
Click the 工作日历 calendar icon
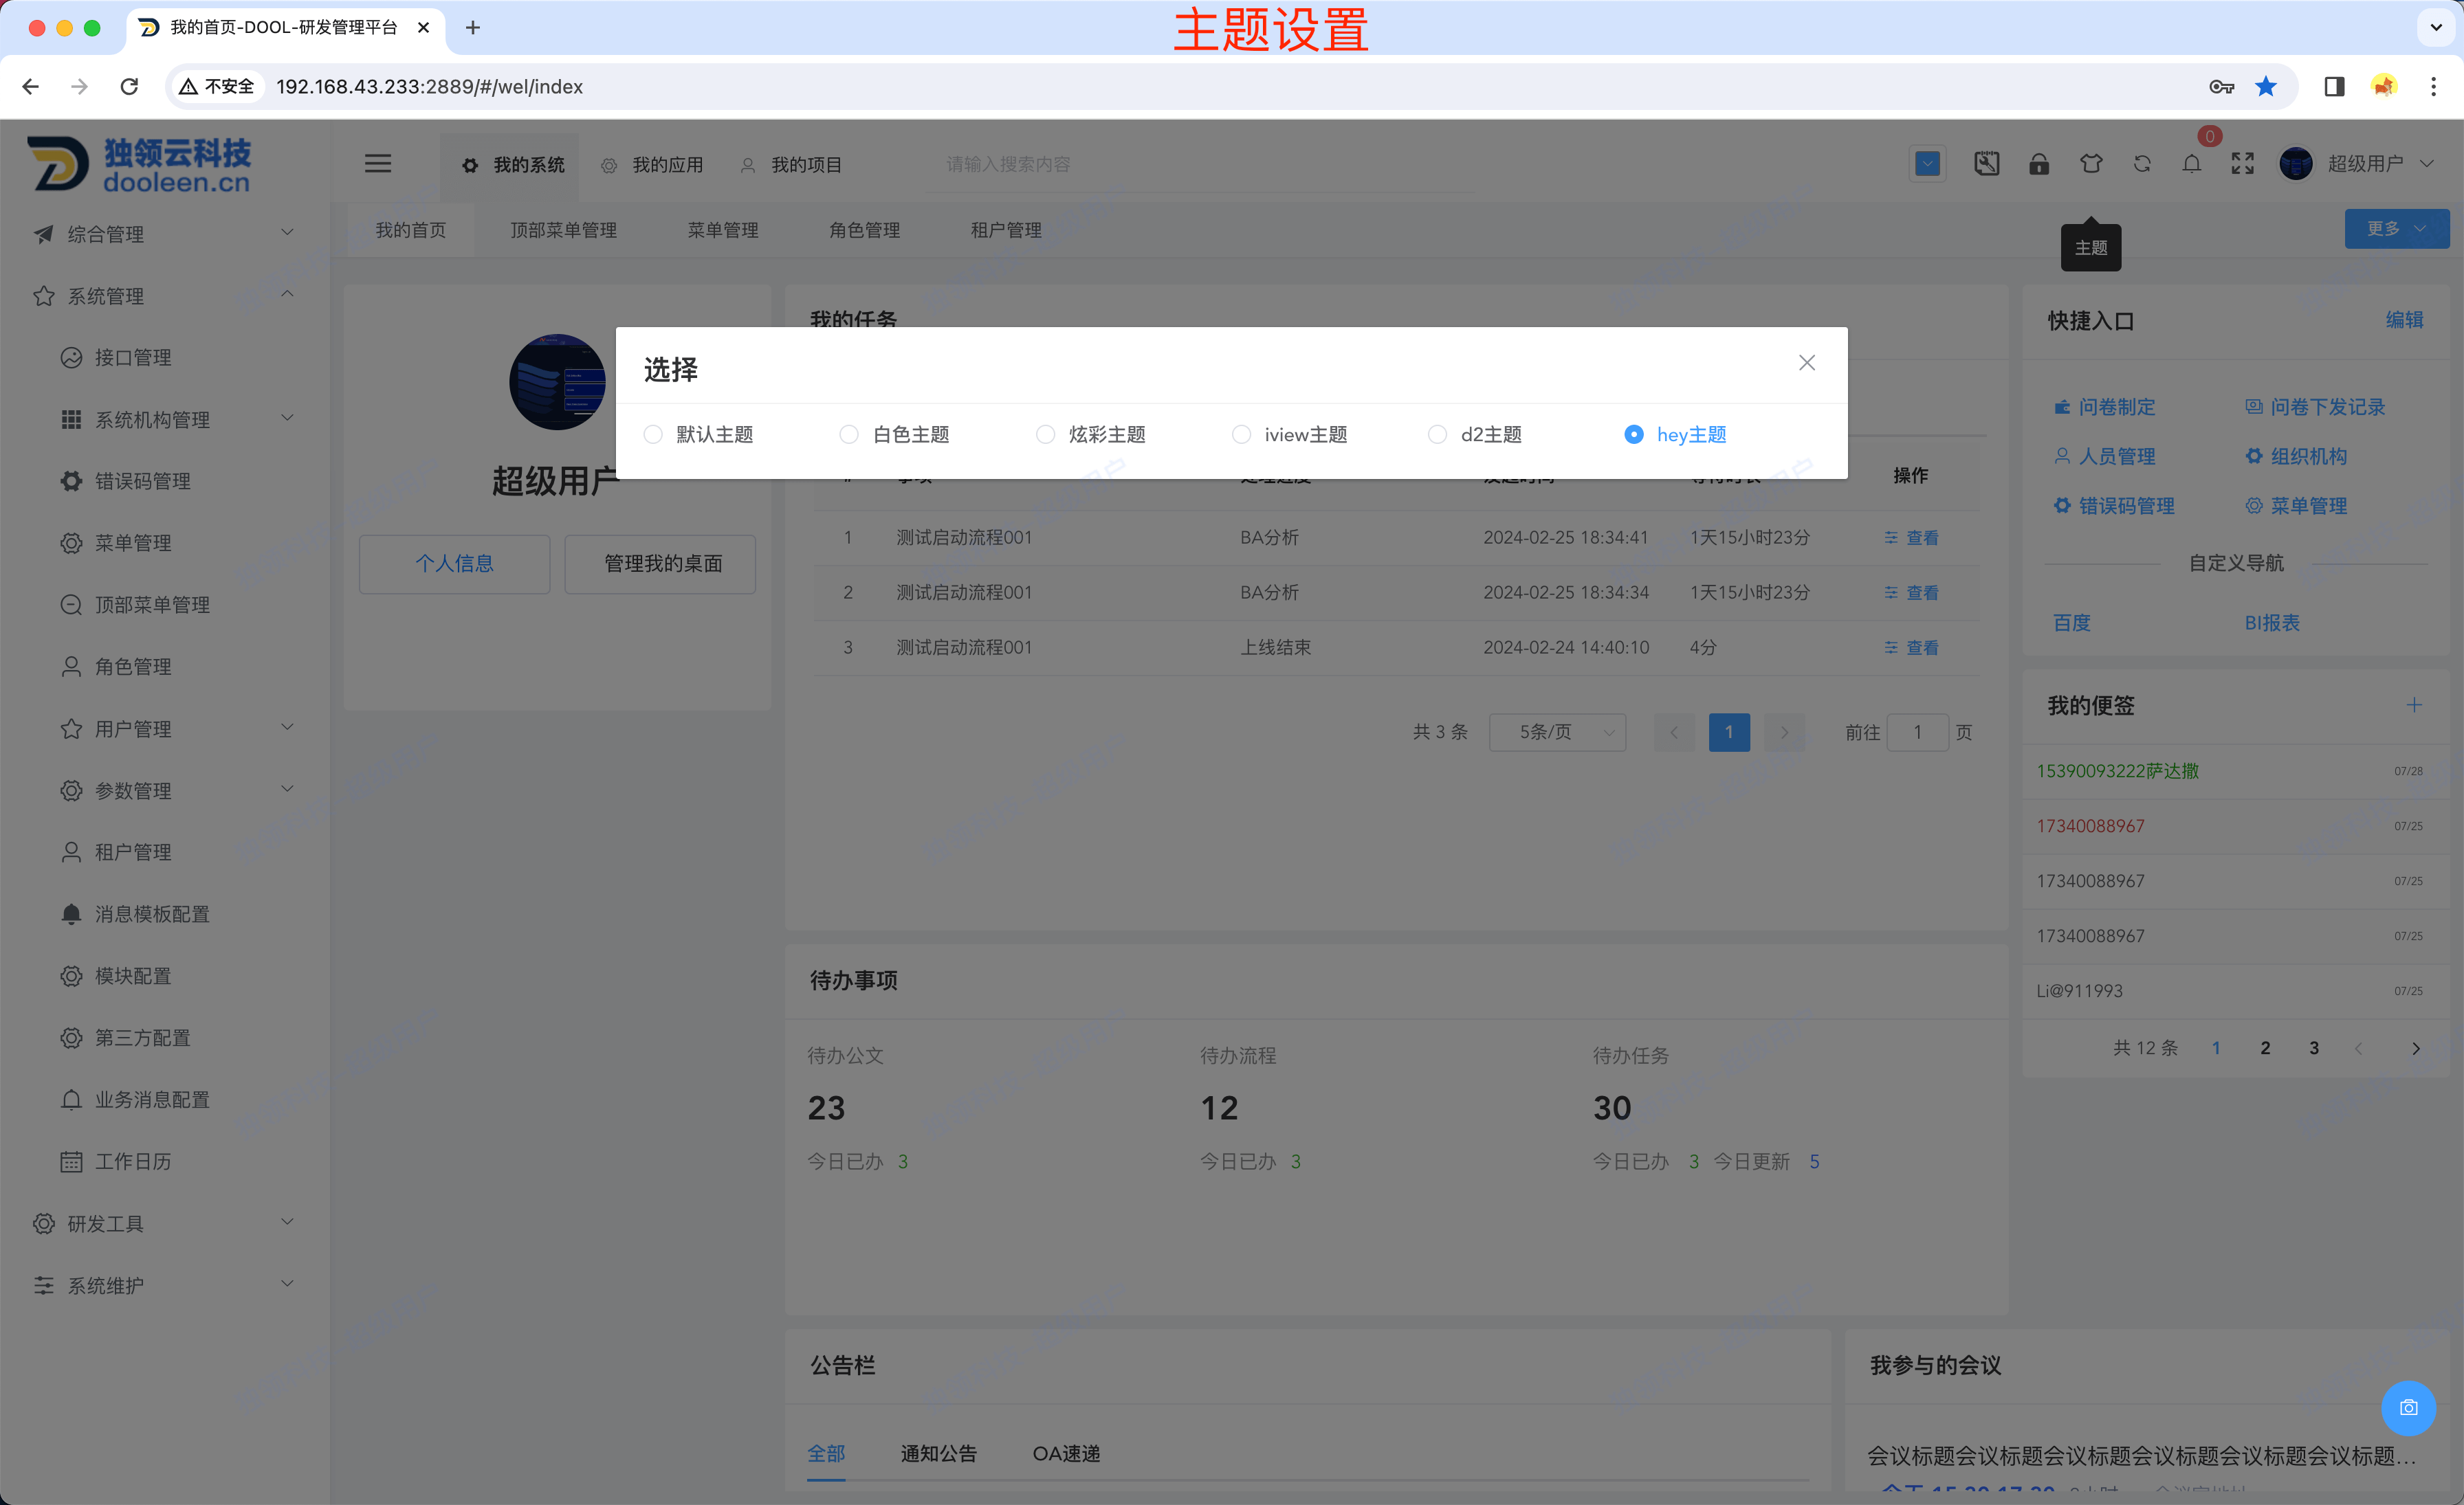click(x=71, y=1161)
